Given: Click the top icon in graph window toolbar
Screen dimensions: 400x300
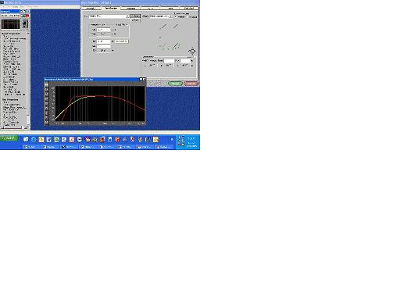Looking at the screenshot, I should (x=47, y=85).
